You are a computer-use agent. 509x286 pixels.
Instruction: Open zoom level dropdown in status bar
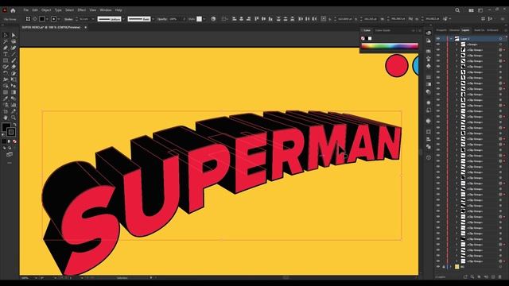tap(36, 278)
